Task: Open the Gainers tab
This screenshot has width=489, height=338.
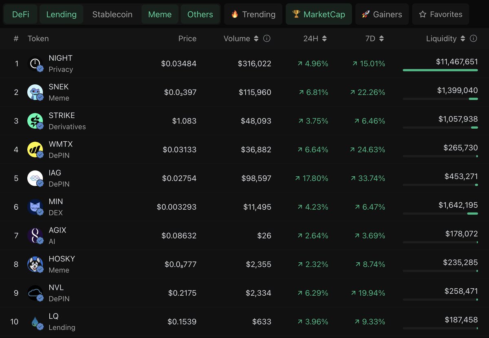Action: (x=382, y=14)
